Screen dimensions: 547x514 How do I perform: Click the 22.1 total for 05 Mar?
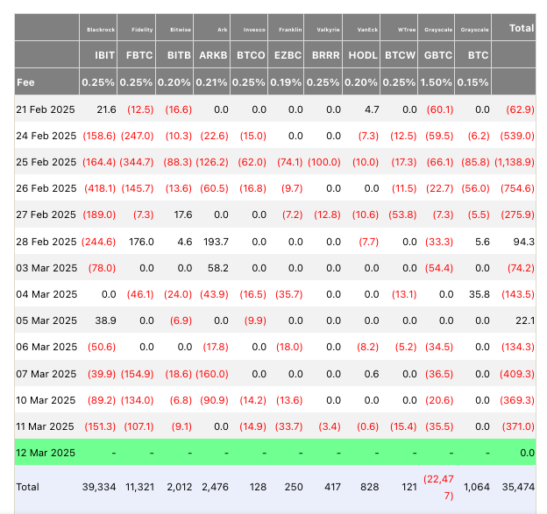525,320
